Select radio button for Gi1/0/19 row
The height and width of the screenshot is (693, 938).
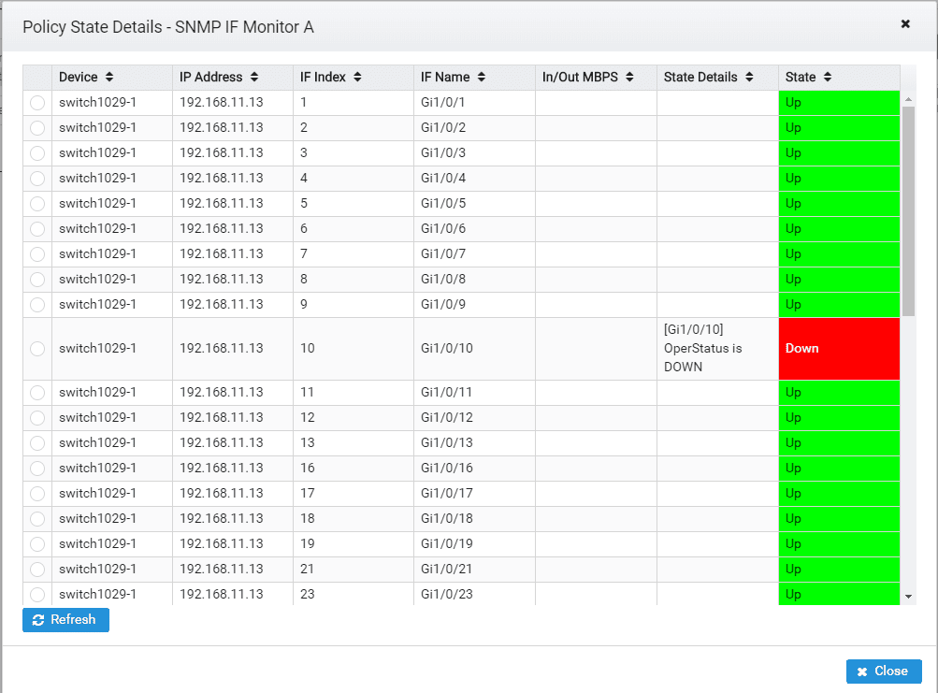pos(37,544)
